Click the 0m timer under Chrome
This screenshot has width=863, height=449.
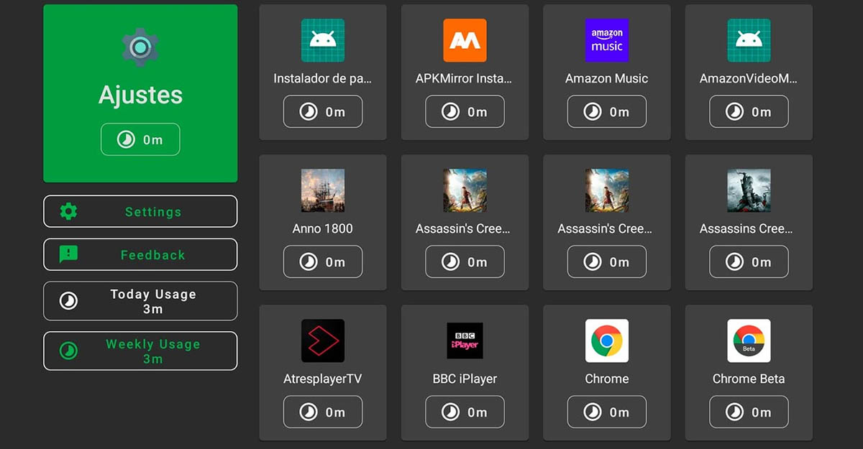[x=607, y=412]
